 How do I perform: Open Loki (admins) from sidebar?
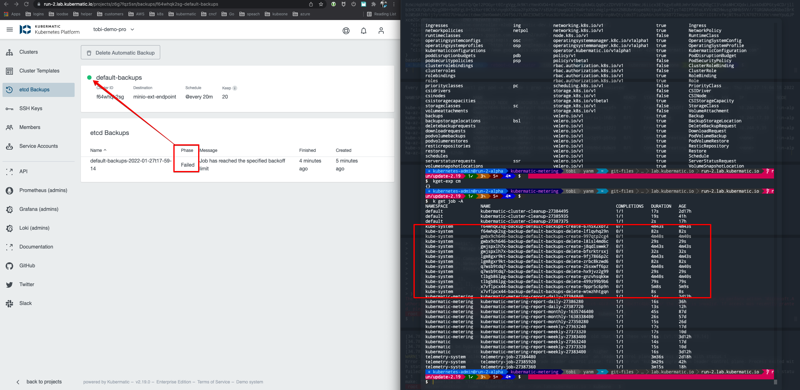(34, 228)
